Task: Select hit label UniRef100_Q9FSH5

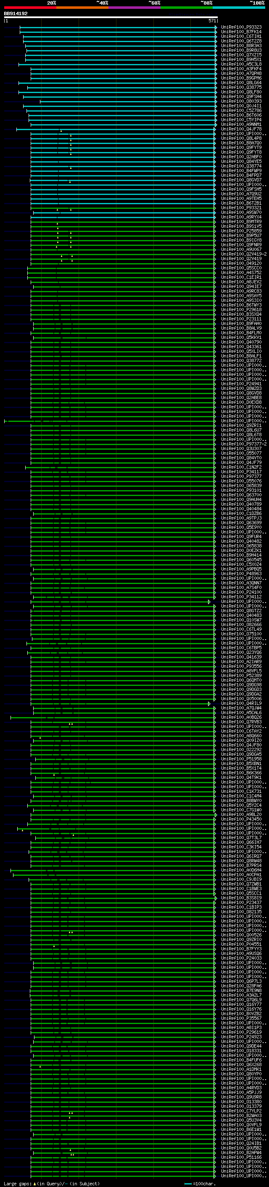Action: pos(241,189)
